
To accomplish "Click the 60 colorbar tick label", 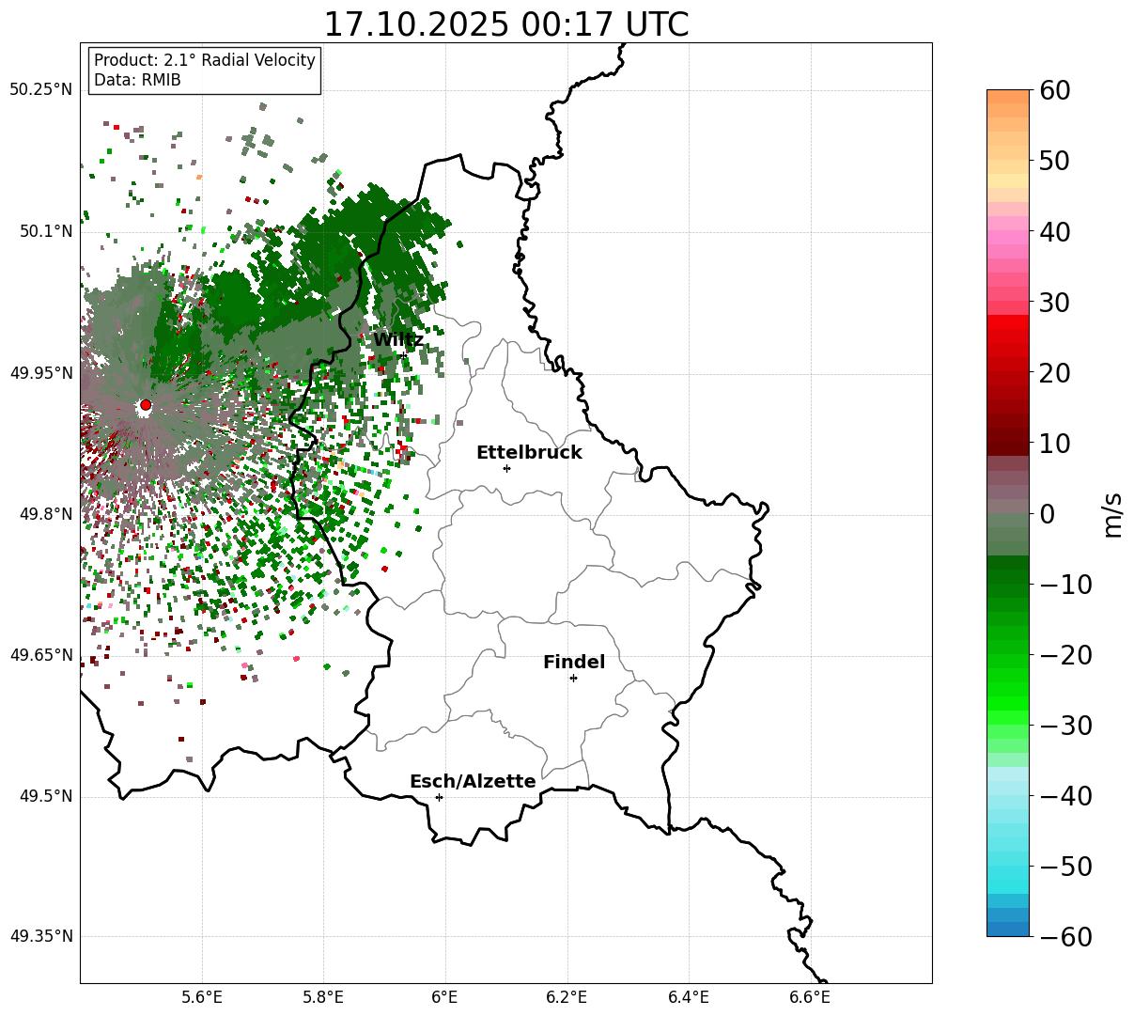I will pos(1055,91).
